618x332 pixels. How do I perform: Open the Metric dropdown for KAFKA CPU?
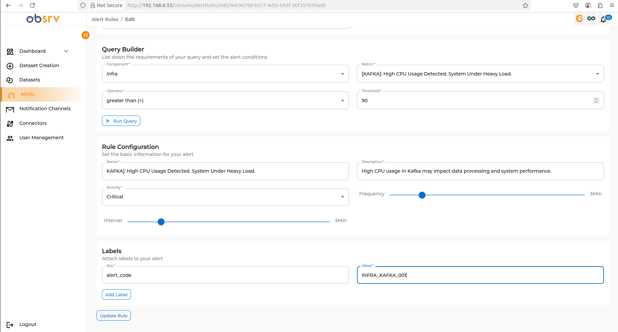tap(480, 74)
